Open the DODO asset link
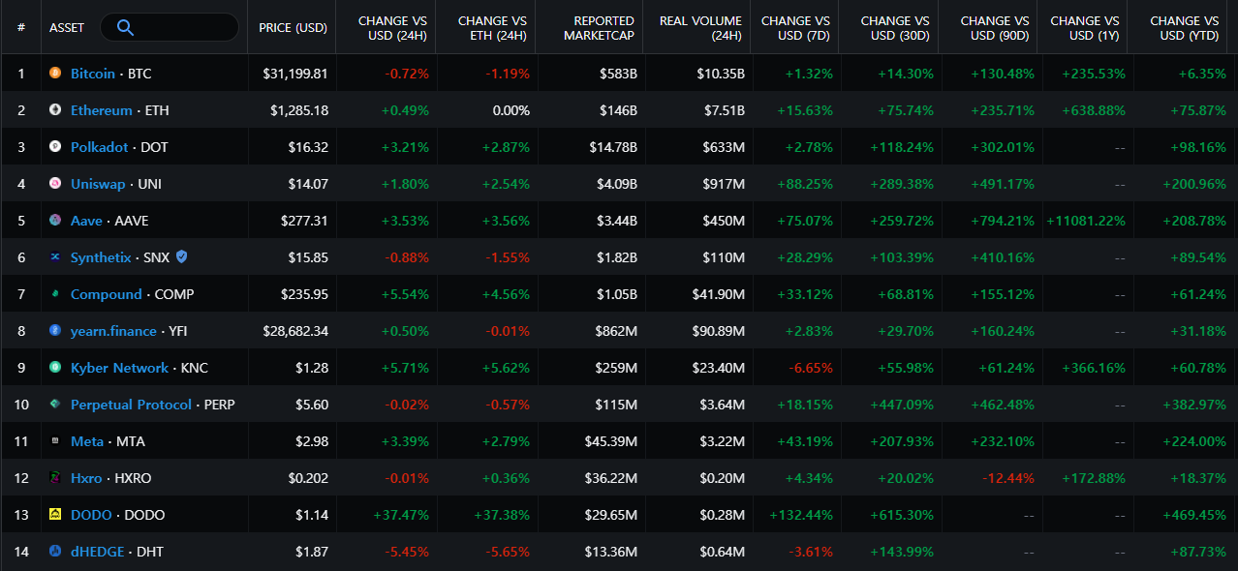Image resolution: width=1238 pixels, height=571 pixels. (x=91, y=515)
